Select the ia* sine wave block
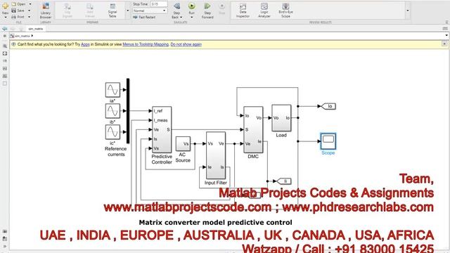Screen dimensions: 450x253 point(112,90)
